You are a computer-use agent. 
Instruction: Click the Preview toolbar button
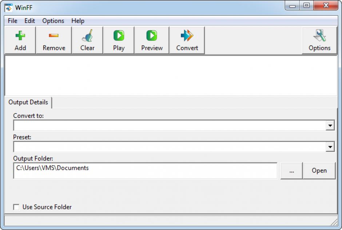[x=152, y=40]
